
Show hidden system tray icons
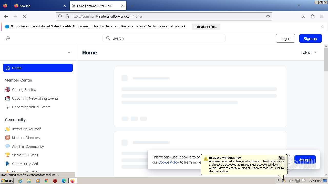pyautogui.click(x=278, y=181)
